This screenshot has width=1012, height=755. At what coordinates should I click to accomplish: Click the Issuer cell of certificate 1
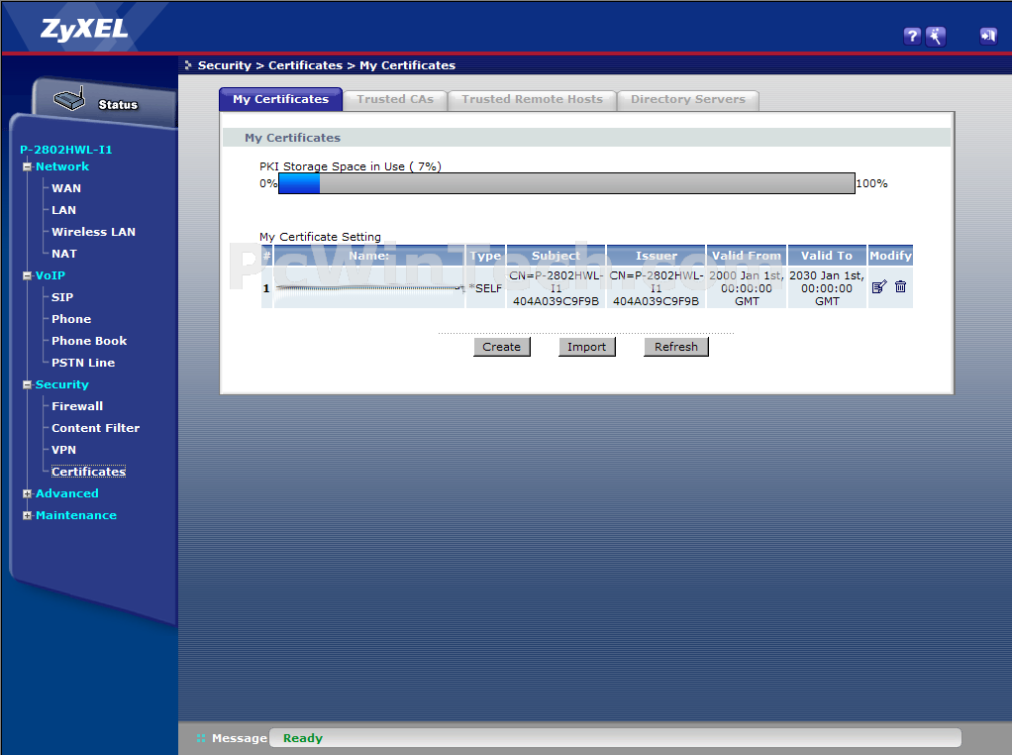(x=656, y=288)
